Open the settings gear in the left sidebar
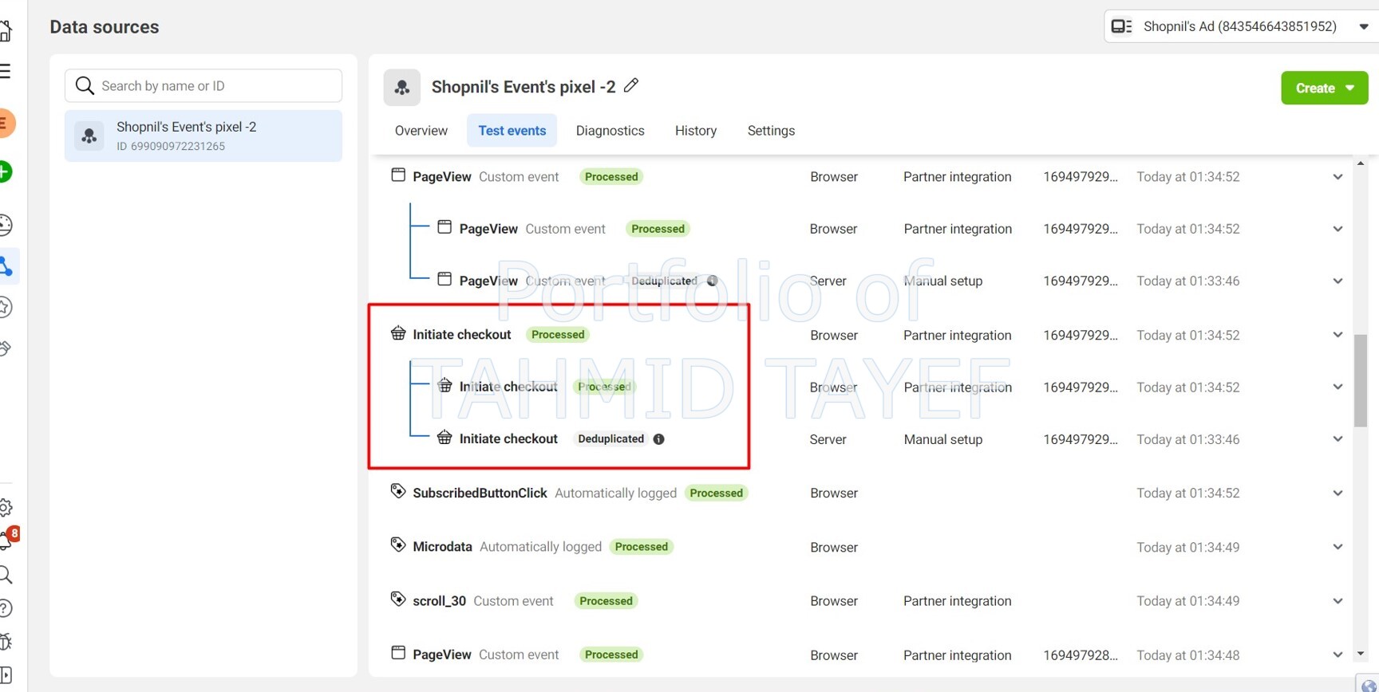This screenshot has height=692, width=1379. [6, 507]
